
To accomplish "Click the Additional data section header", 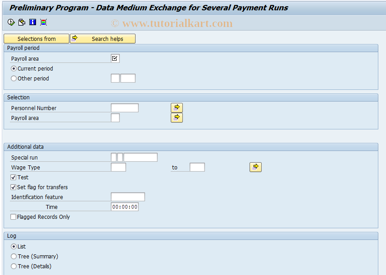I will [191, 147].
